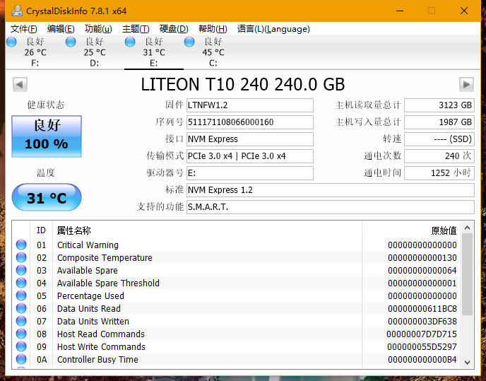Click the status orb for Available Spare Threshold
Screen dimensions: 486x381
(21, 283)
